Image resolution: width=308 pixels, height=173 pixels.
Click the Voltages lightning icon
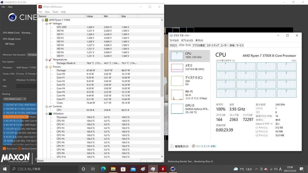pos(50,23)
